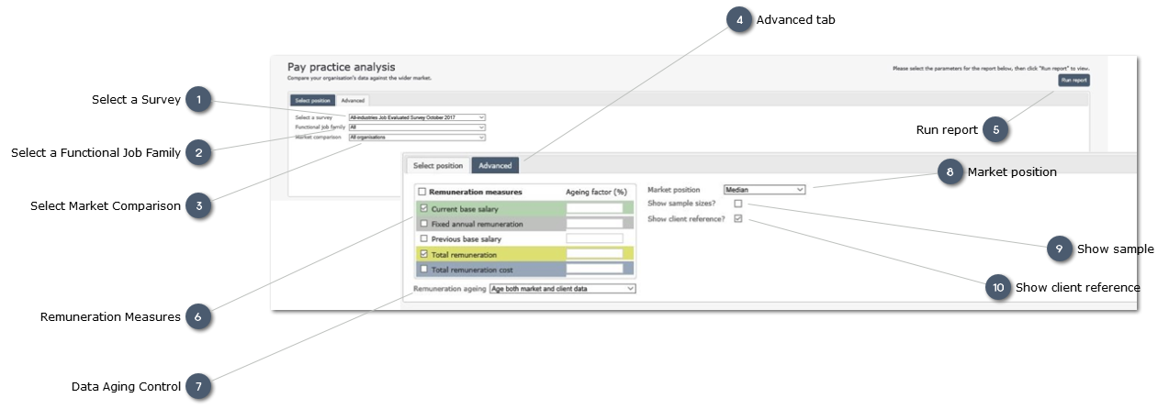The height and width of the screenshot is (409, 1169).
Task: Click callout marker 8 for Market position
Action: (950, 172)
